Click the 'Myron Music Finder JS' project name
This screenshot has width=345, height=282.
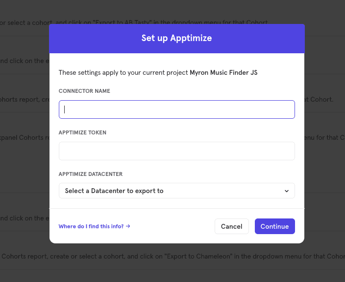tap(223, 72)
